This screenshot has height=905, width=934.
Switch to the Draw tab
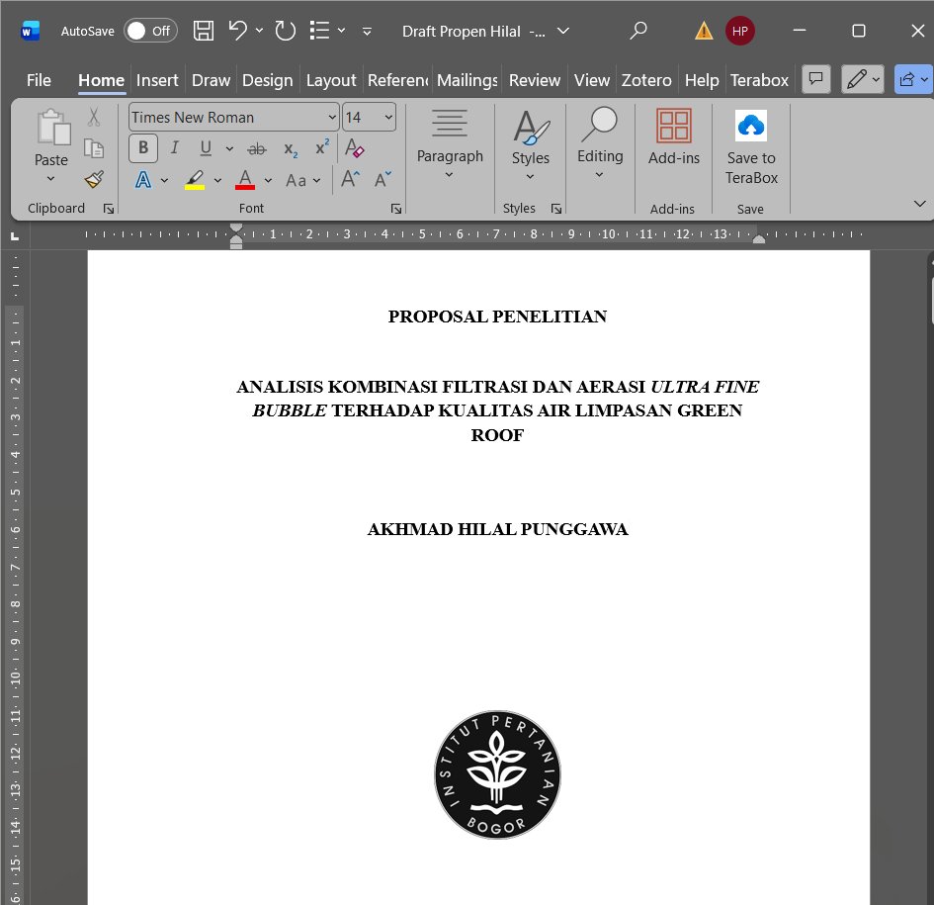pos(211,80)
